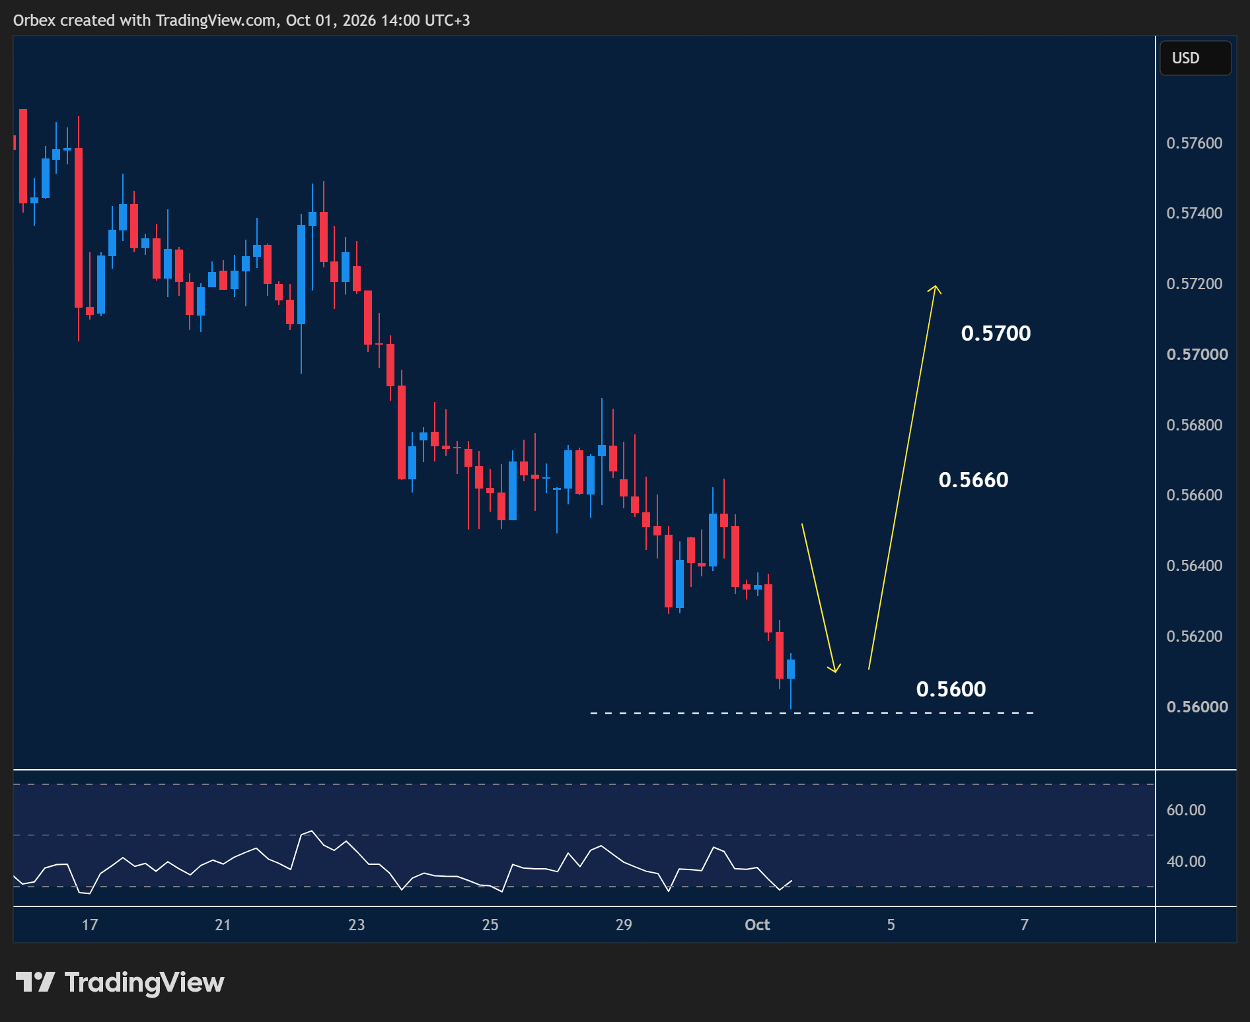1250x1022 pixels.
Task: Click the 0.57600 price axis label
Action: (x=1194, y=143)
